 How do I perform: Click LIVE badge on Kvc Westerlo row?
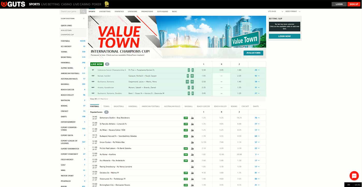[186, 161]
